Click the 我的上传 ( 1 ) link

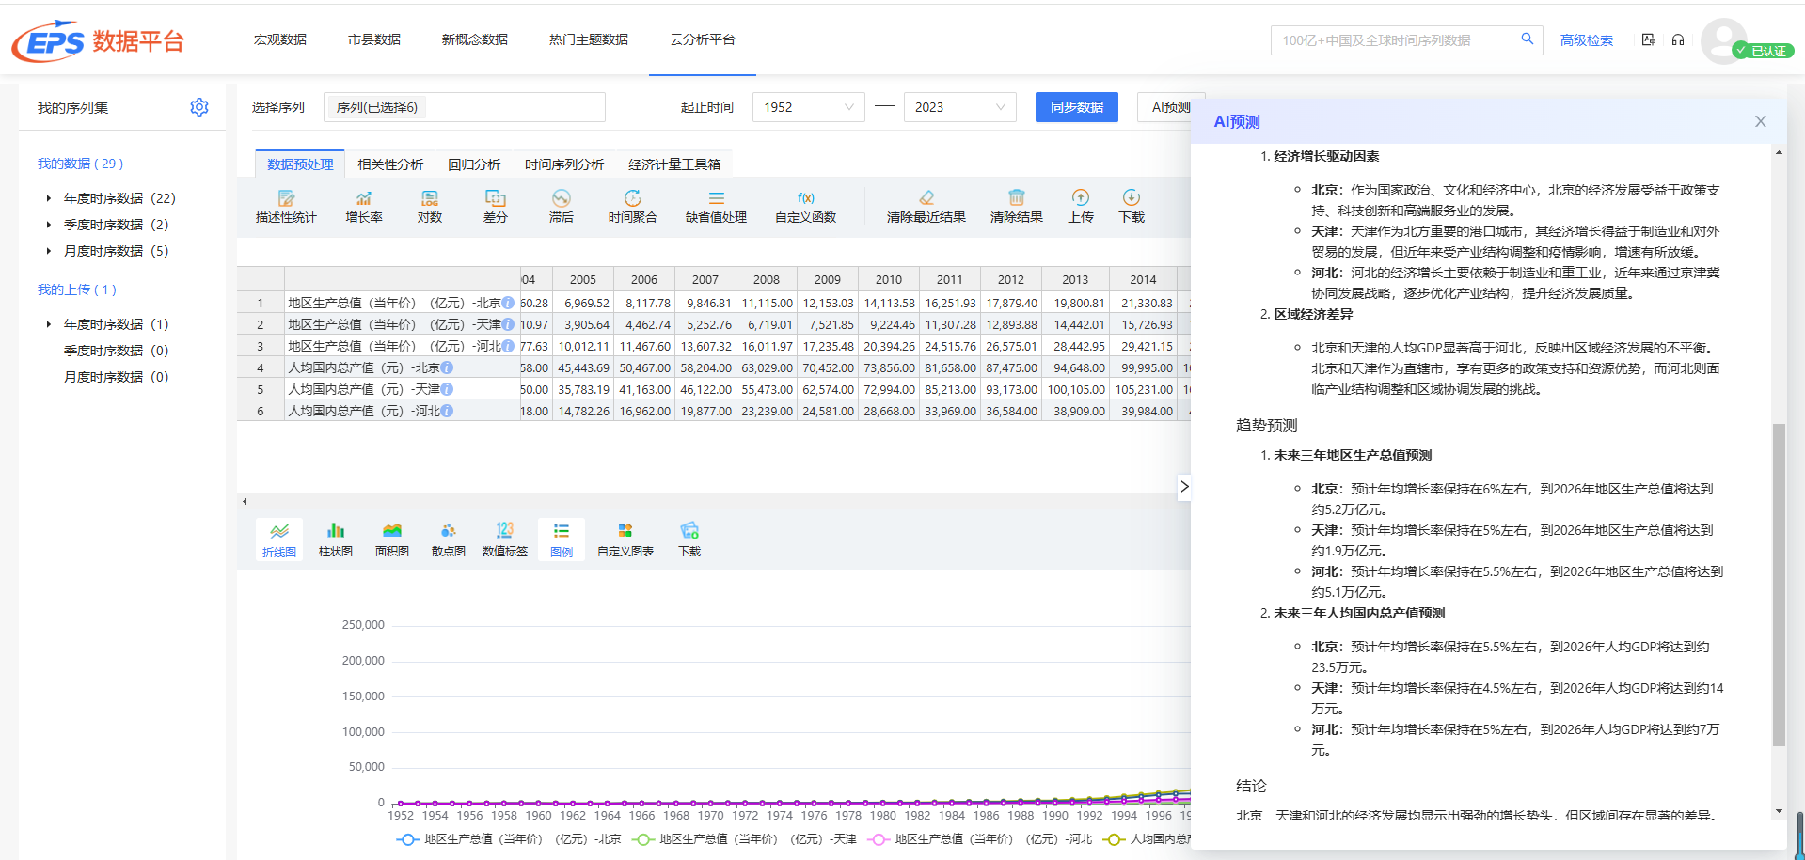[76, 289]
